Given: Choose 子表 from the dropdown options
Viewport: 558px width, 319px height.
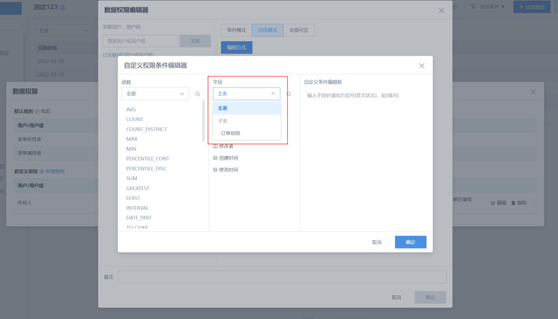Looking at the screenshot, I should click(x=223, y=120).
